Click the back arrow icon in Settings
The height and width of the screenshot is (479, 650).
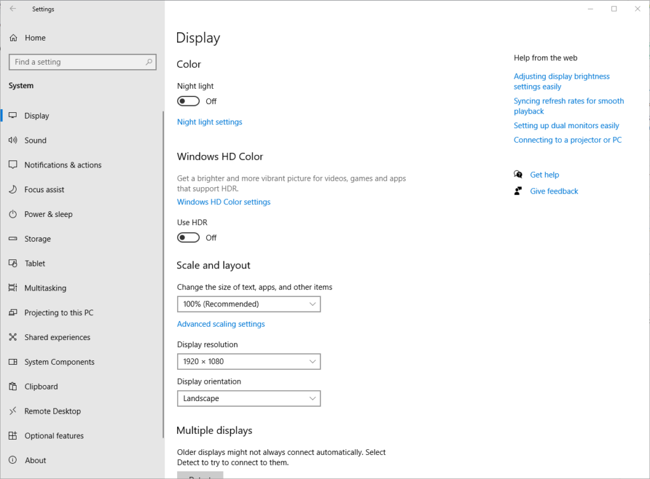pyautogui.click(x=13, y=9)
